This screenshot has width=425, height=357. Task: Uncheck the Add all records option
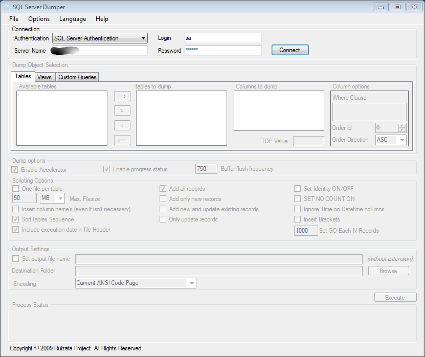point(163,189)
